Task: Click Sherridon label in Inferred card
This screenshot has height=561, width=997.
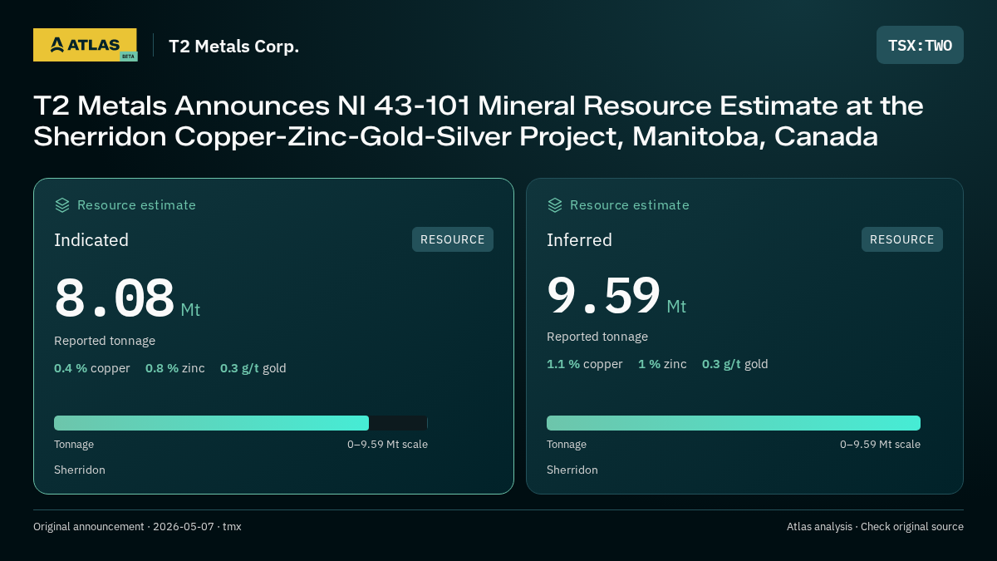Action: pyautogui.click(x=572, y=470)
